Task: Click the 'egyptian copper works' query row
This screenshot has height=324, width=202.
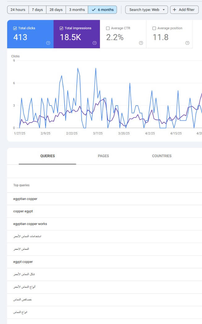Action: tap(30, 224)
